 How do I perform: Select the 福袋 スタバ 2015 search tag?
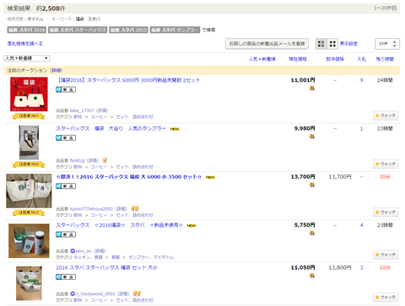(128, 30)
